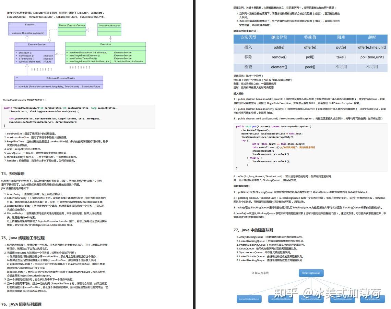
Task: Click the '超时' table header
Action: (x=372, y=37)
